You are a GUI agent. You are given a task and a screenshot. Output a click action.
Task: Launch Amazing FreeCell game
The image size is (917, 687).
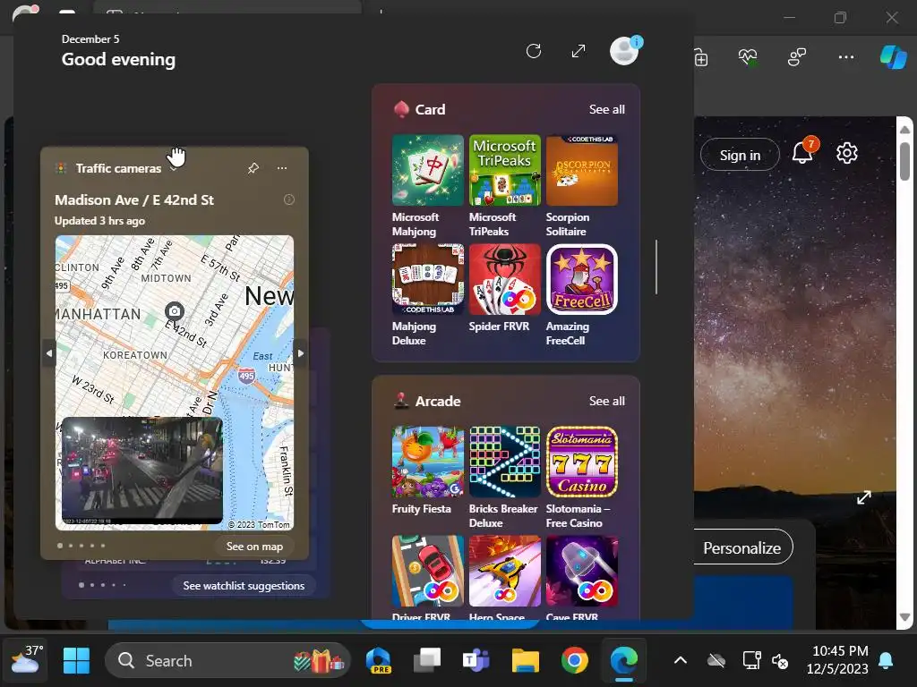click(582, 279)
